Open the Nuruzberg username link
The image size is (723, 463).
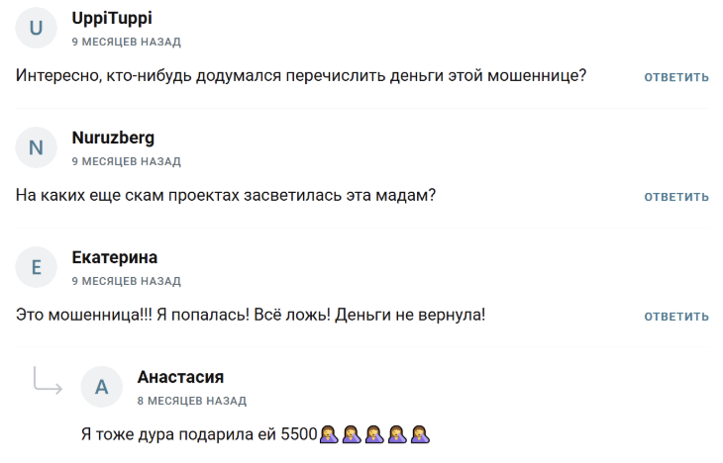coord(113,138)
